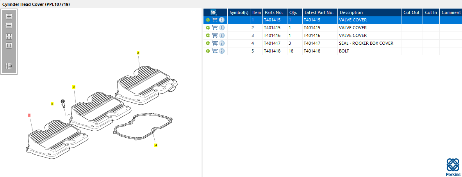
Task: Click green gear icon for bolt row
Action: point(208,51)
